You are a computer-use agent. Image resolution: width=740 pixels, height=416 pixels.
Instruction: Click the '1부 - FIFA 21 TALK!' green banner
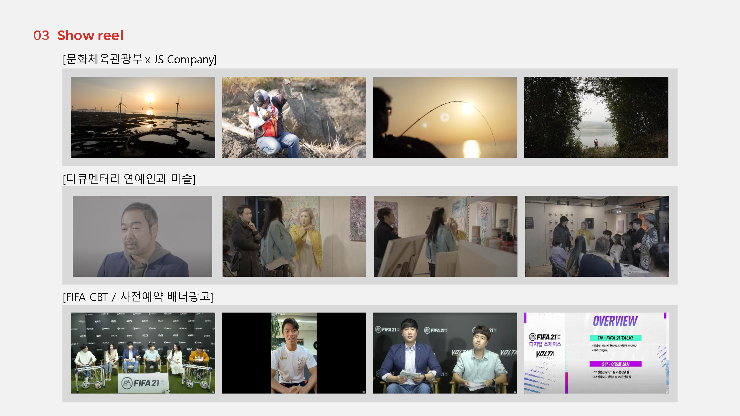615,338
